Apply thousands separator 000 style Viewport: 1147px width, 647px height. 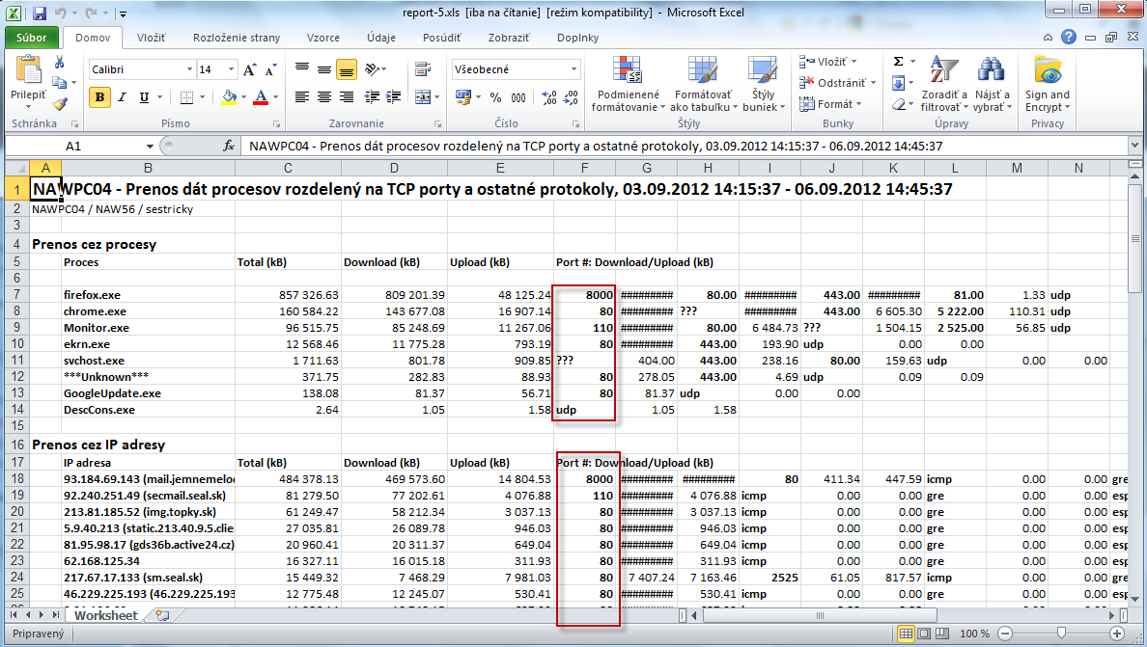(518, 97)
